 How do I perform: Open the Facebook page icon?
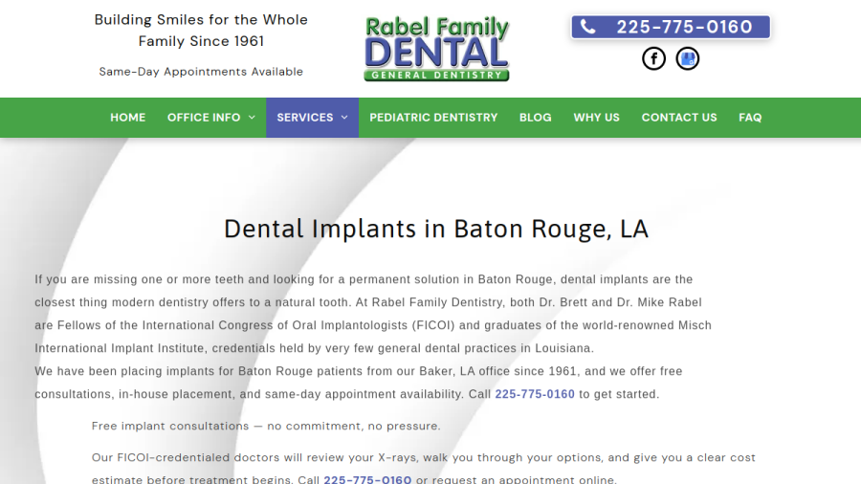coord(653,58)
